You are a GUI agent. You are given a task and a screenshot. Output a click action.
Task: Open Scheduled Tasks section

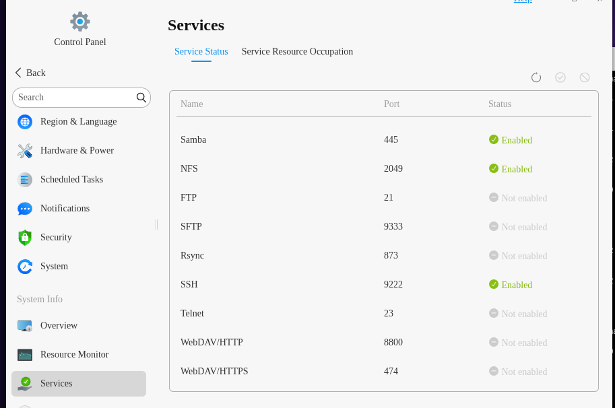click(78, 180)
